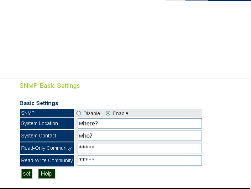Viewport: 251px width, 189px height.
Task: Focus the Read-Write Community field
Action: pyautogui.click(x=140, y=161)
